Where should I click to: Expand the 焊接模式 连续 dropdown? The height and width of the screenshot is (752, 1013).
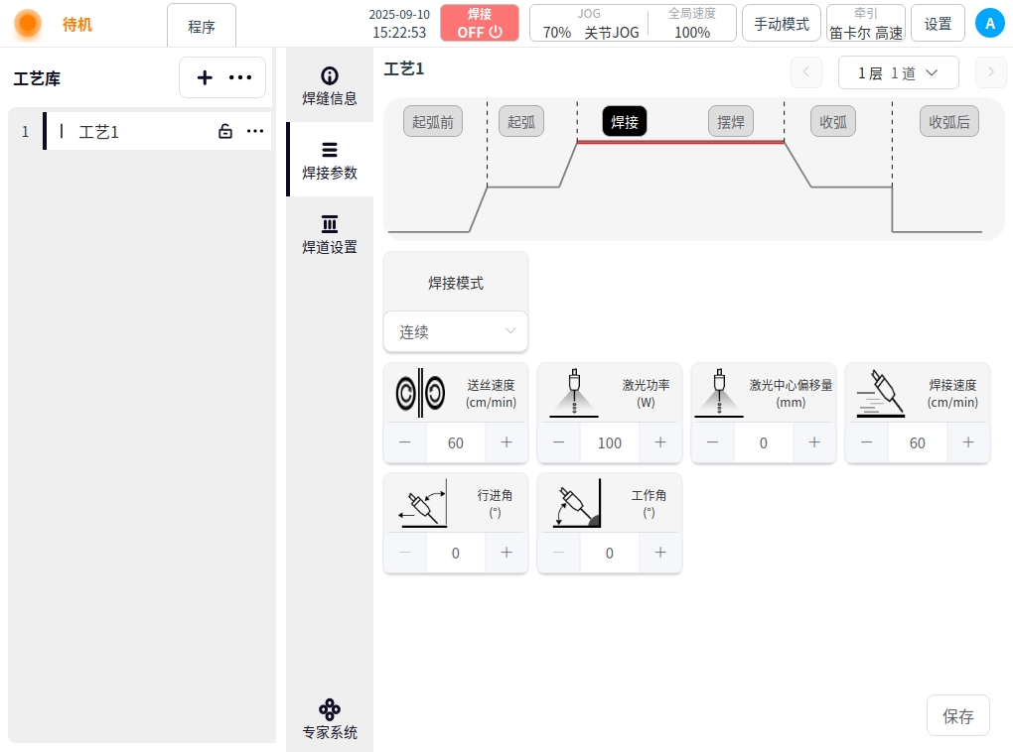[456, 331]
